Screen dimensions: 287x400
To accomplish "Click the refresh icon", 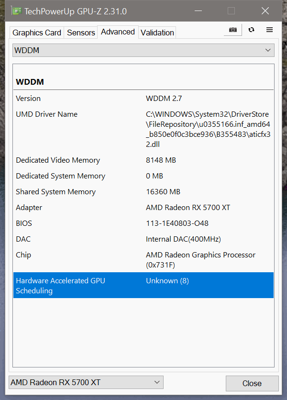I will [x=251, y=30].
